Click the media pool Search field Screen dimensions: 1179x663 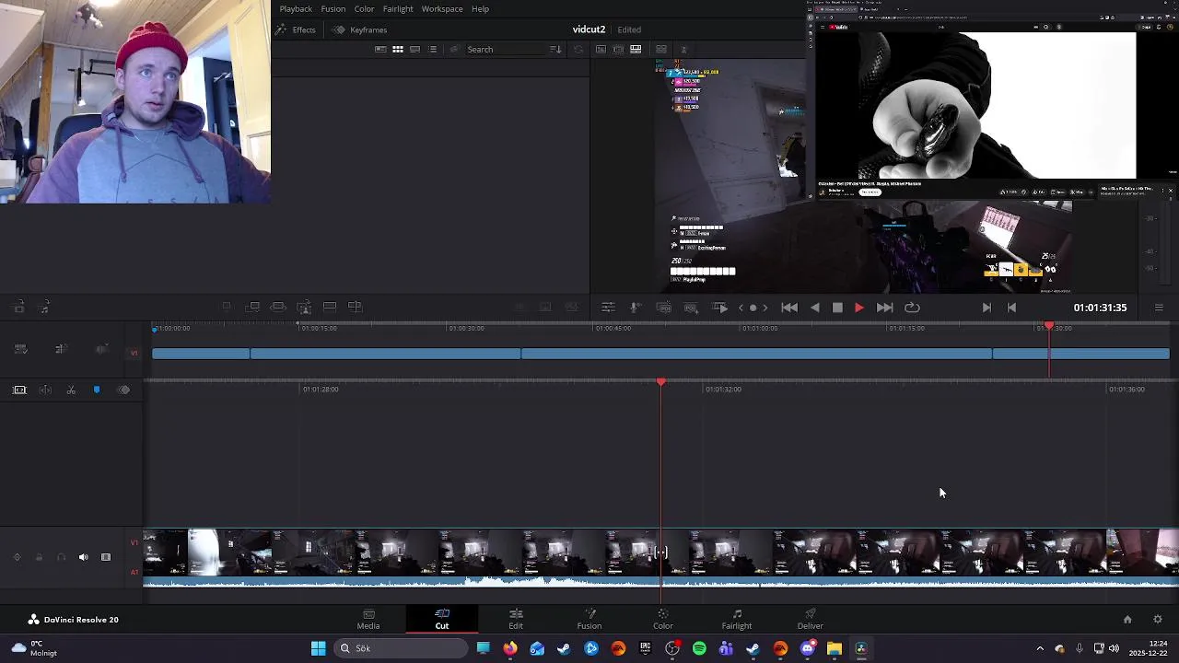tap(505, 49)
